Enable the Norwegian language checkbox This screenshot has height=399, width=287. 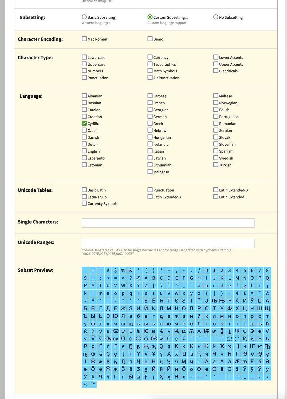coord(216,103)
